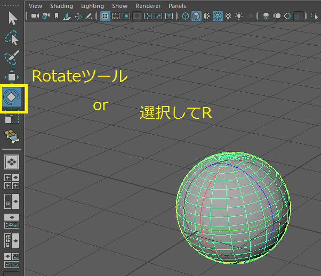This screenshot has height=276, width=321.
Task: Open the Lighting menu
Action: [93, 6]
